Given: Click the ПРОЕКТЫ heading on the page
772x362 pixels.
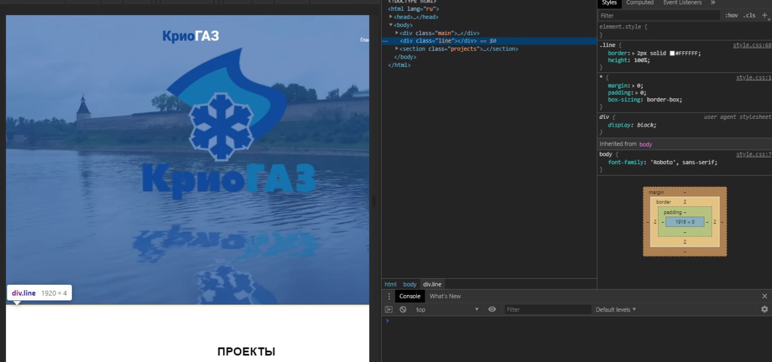Looking at the screenshot, I should (x=246, y=352).
